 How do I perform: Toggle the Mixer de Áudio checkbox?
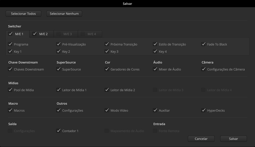click(x=155, y=69)
